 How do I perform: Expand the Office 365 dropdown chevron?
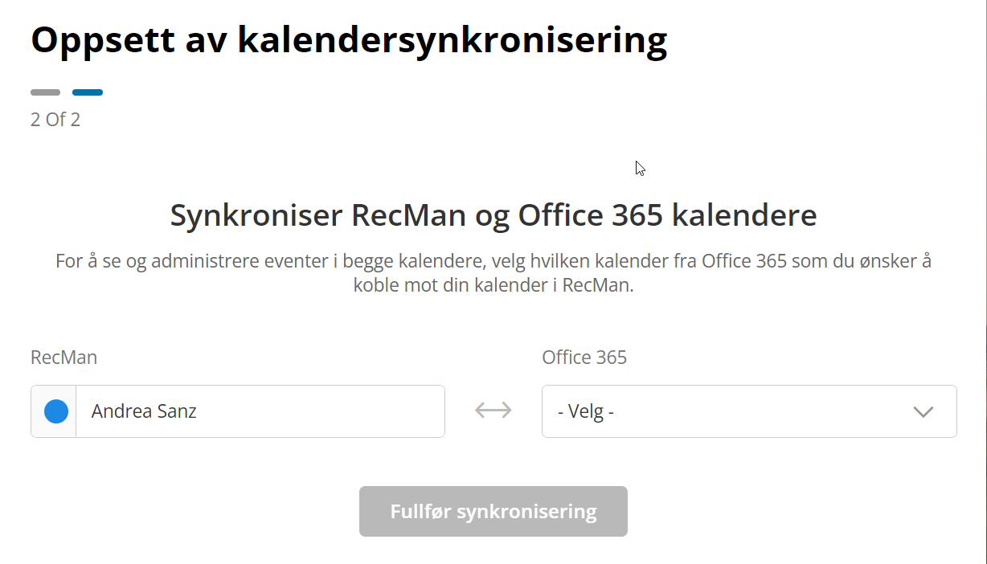923,411
